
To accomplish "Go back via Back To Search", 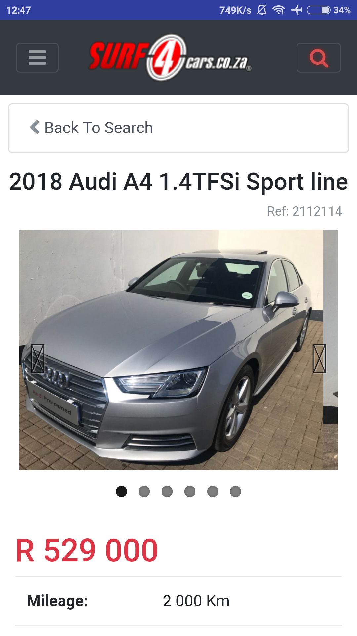I will (x=178, y=128).
